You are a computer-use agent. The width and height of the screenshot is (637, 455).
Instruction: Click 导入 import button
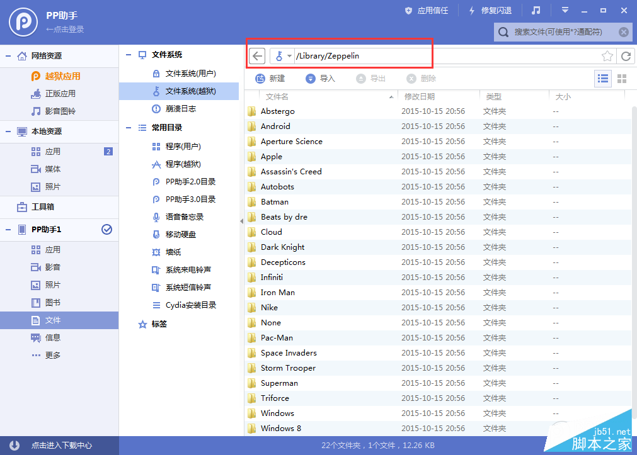320,78
